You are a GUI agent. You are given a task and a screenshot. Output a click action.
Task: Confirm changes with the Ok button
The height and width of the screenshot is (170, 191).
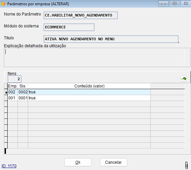(78, 162)
